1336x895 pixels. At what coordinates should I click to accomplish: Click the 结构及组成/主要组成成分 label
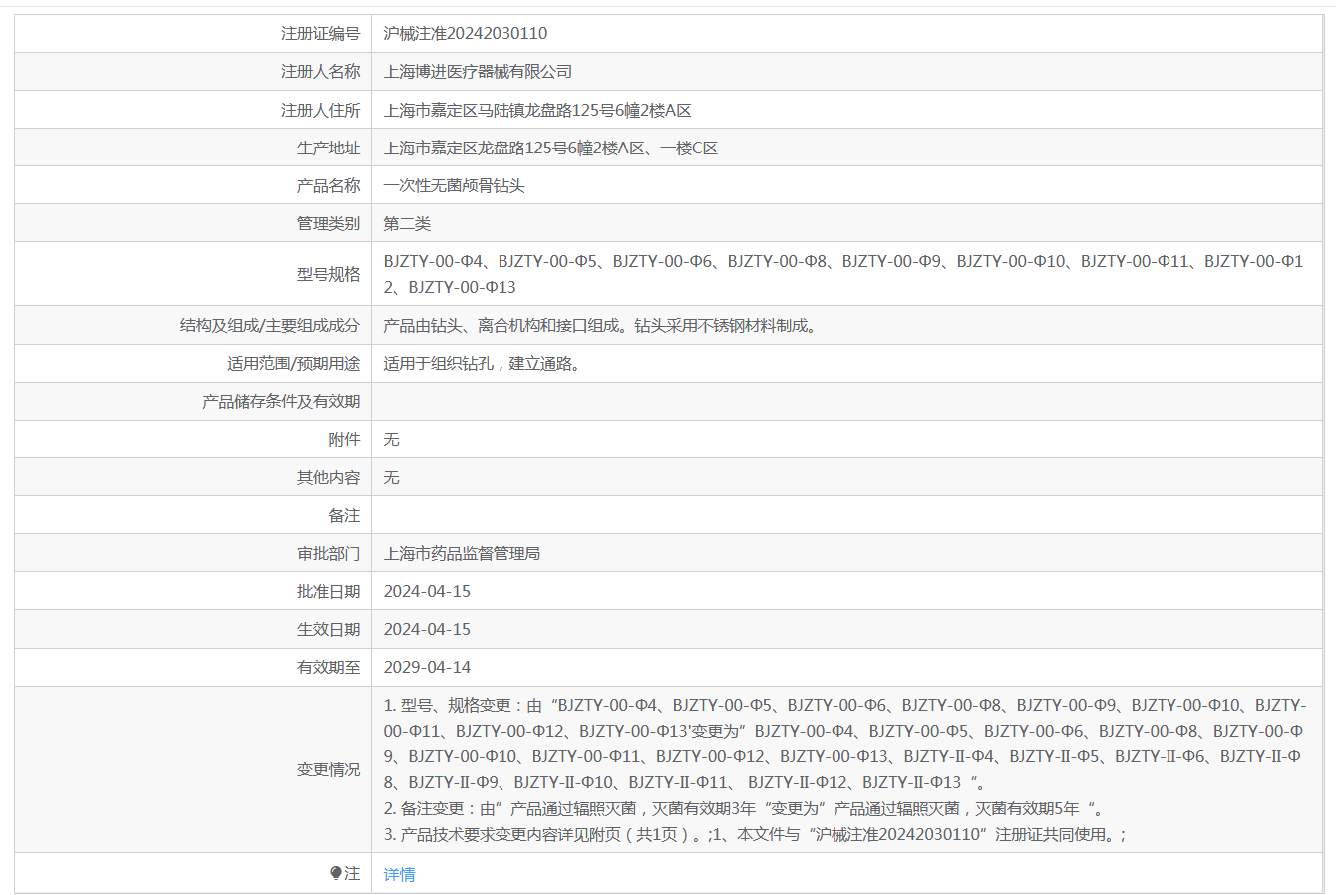tap(270, 325)
